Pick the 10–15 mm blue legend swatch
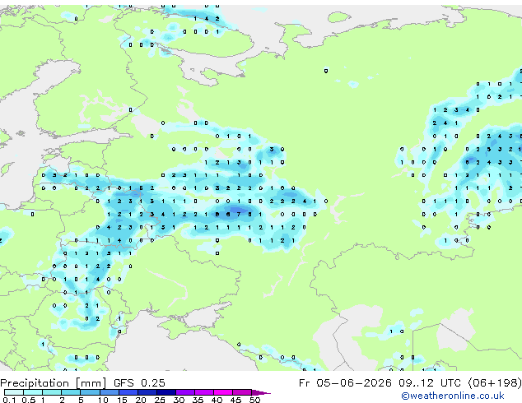Image resolution: width=522 pixels, height=403 pixels. [109, 392]
